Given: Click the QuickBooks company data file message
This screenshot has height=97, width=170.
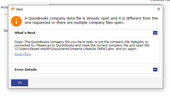Looking at the screenshot, I should (x=91, y=20).
